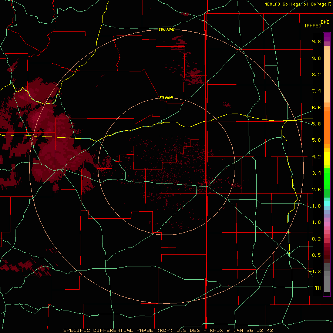Viewport: 333px width, 333px height.
Task: Click the TH threshold label
Action: (318, 288)
